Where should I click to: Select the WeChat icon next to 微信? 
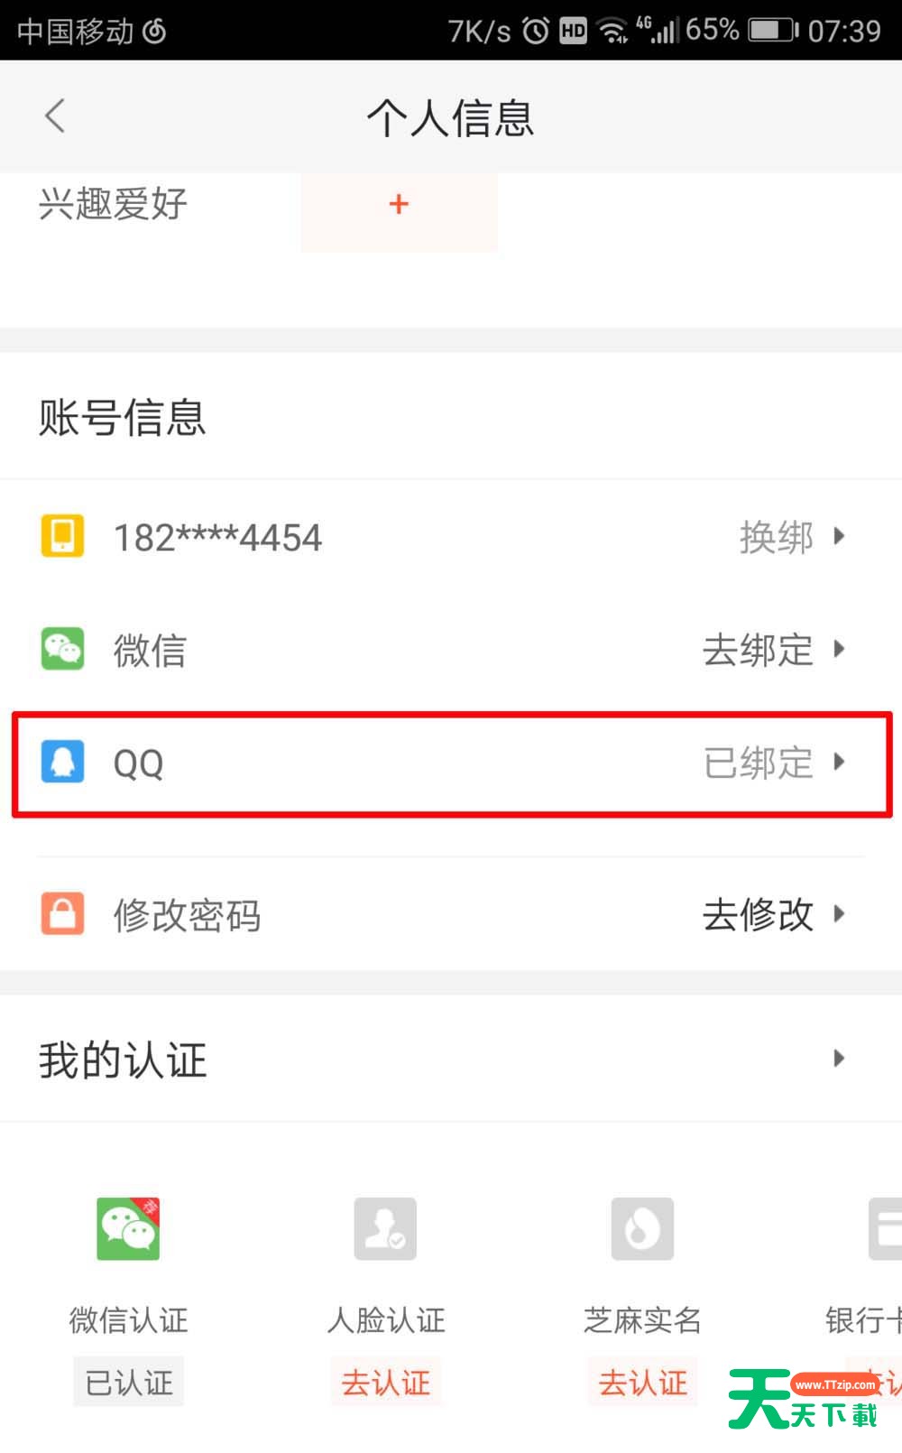pyautogui.click(x=61, y=649)
